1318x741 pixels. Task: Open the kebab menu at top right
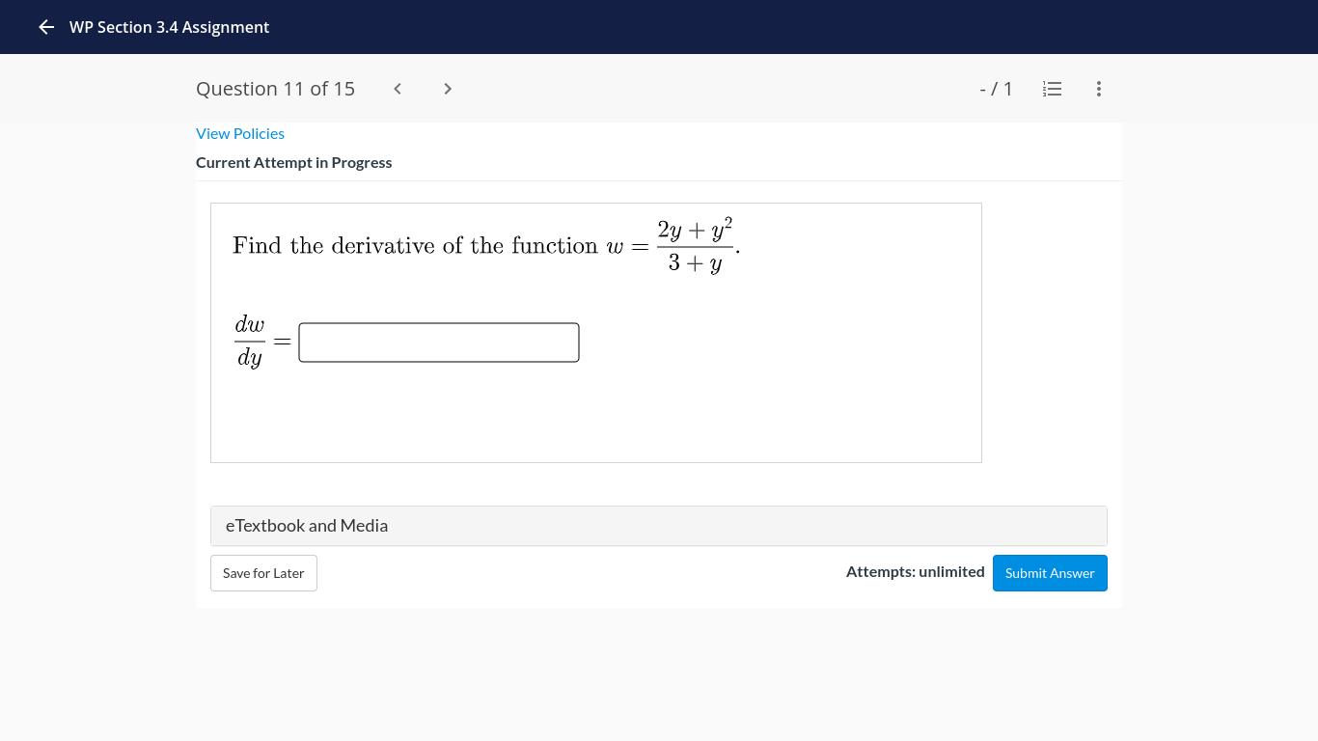[x=1098, y=89]
